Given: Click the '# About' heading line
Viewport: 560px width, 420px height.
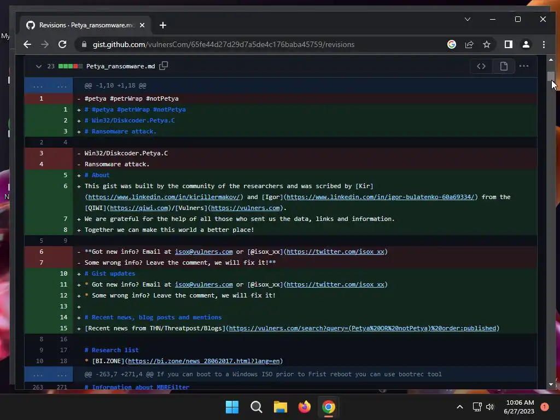Looking at the screenshot, I should [97, 175].
